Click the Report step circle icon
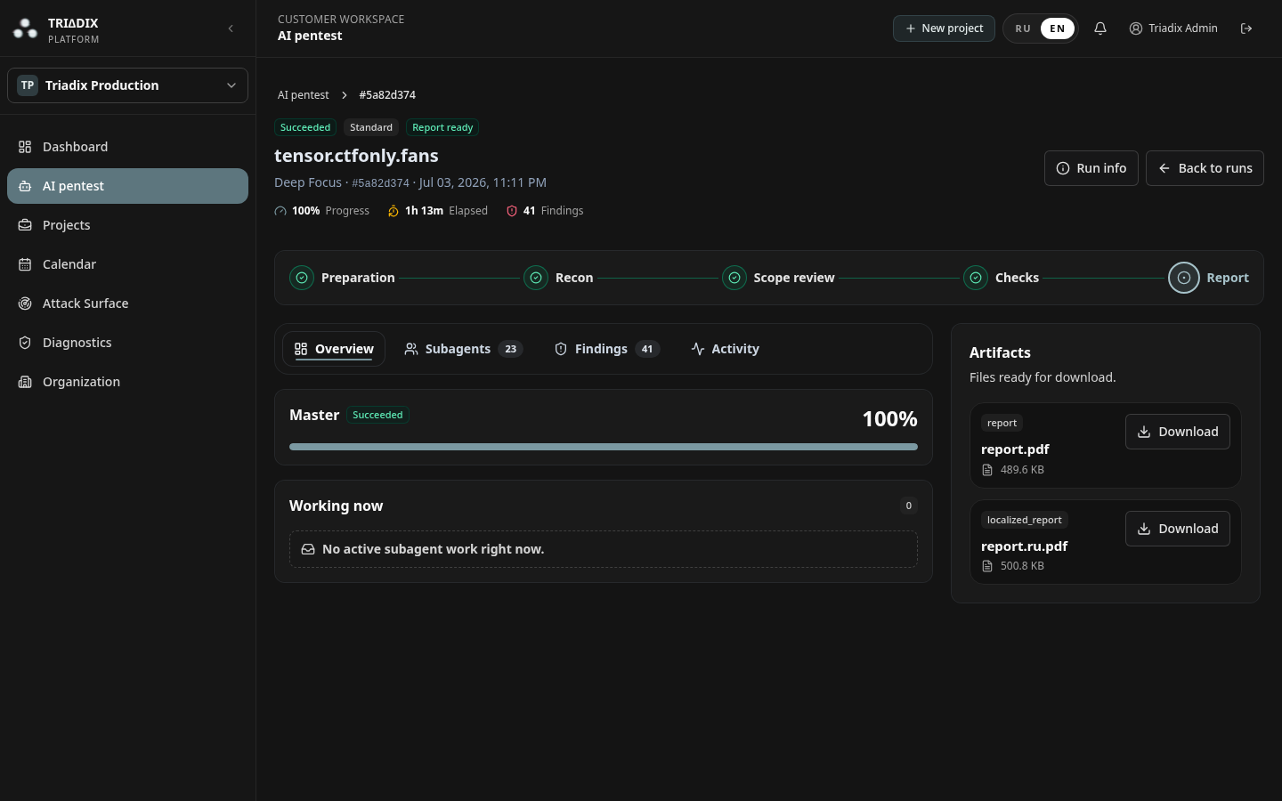Screen dimensions: 1282x801 click(x=1184, y=278)
